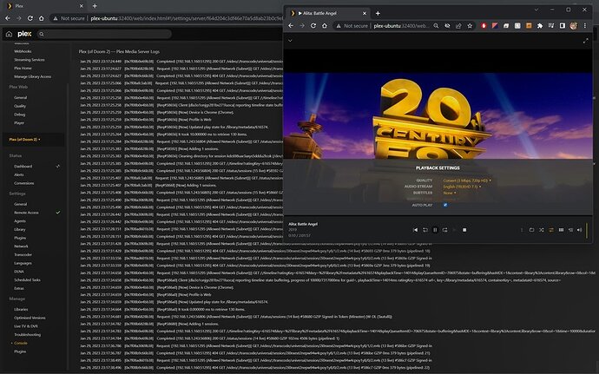
Task: Open Transcoder settings in the sidebar
Action: 23,254
